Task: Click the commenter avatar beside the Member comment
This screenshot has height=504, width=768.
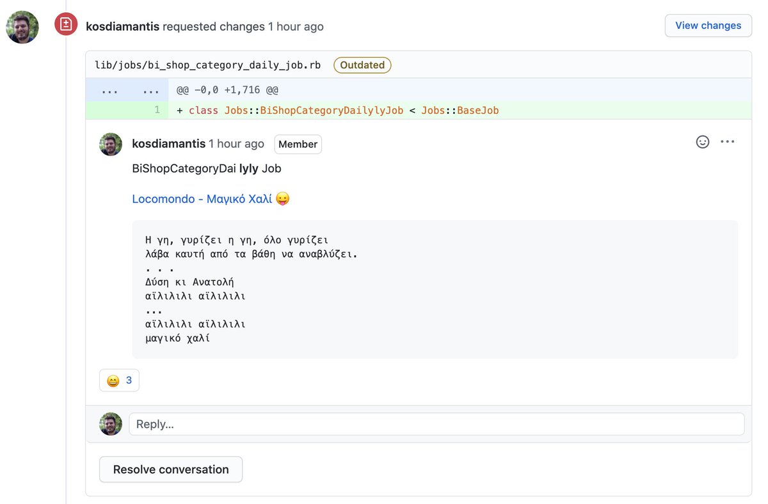Action: (x=111, y=145)
